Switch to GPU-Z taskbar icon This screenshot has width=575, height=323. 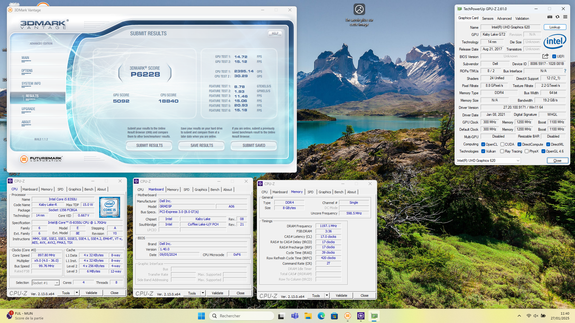(x=374, y=316)
